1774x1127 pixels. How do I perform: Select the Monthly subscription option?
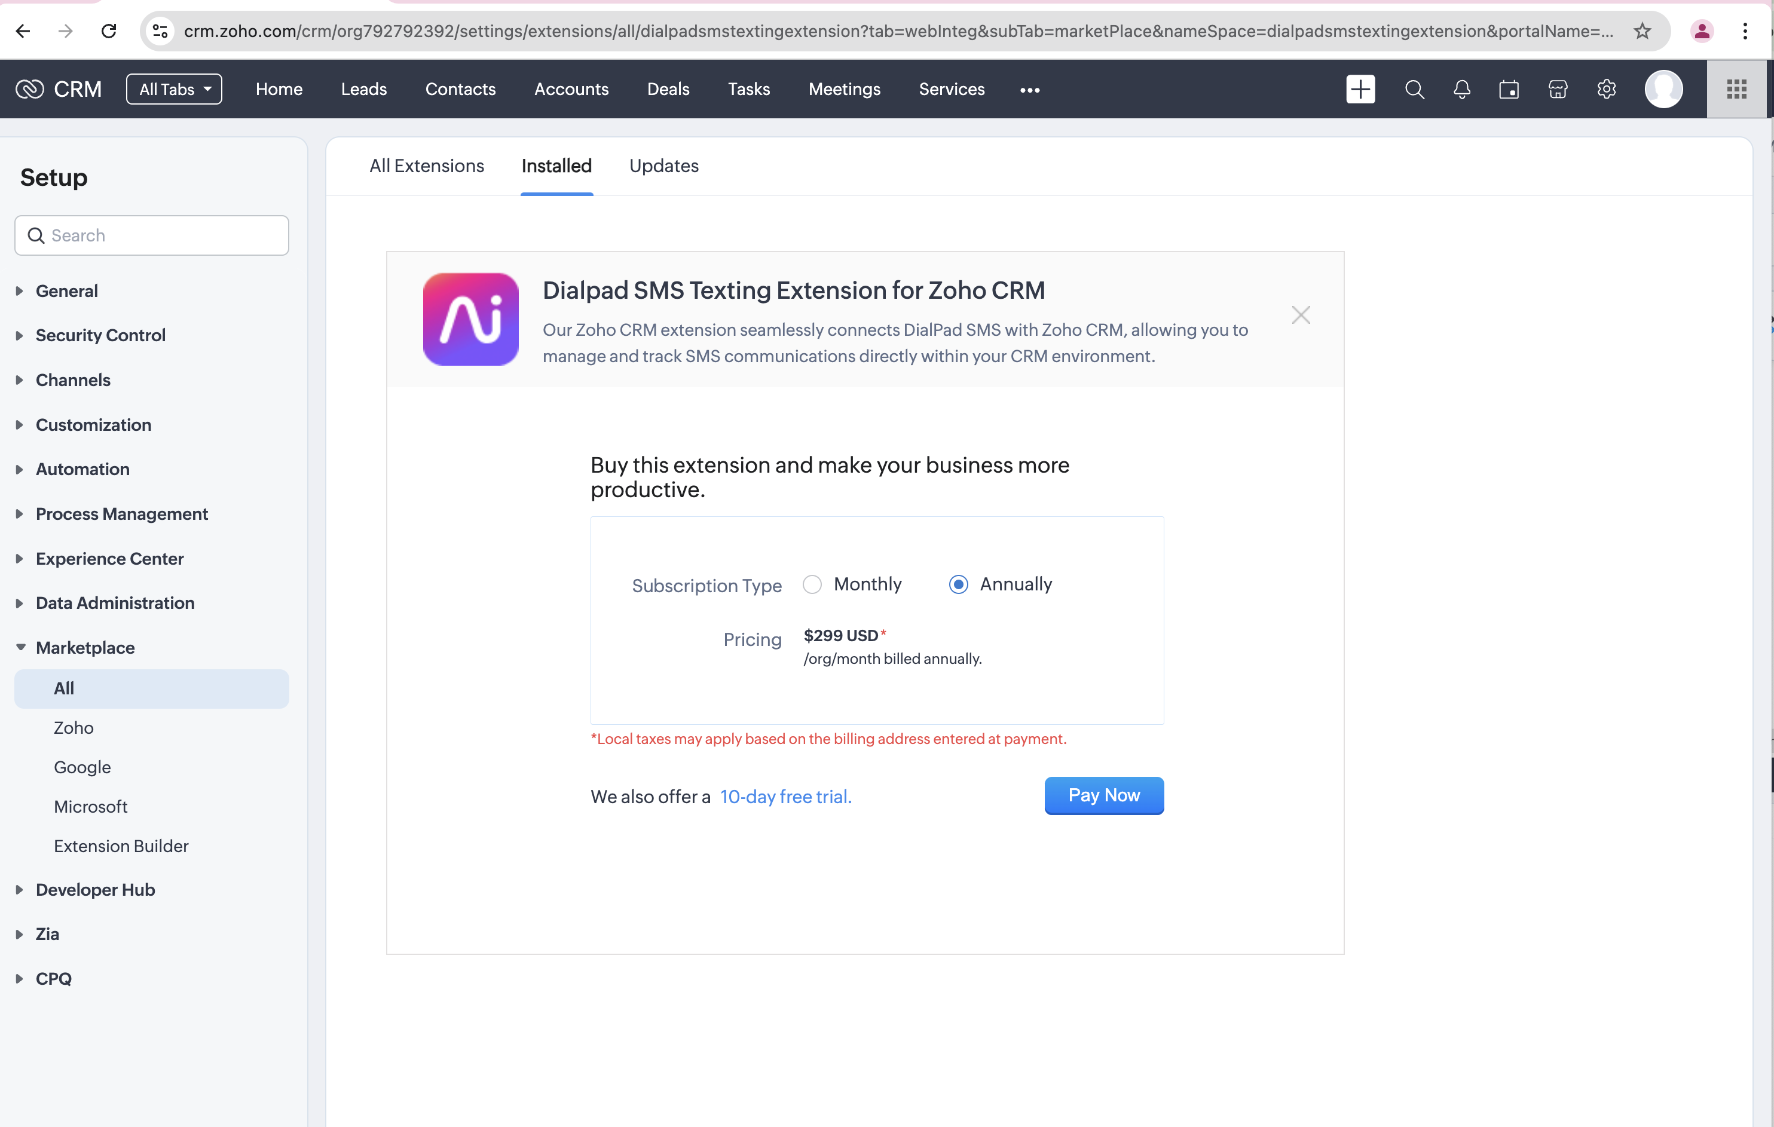[812, 584]
